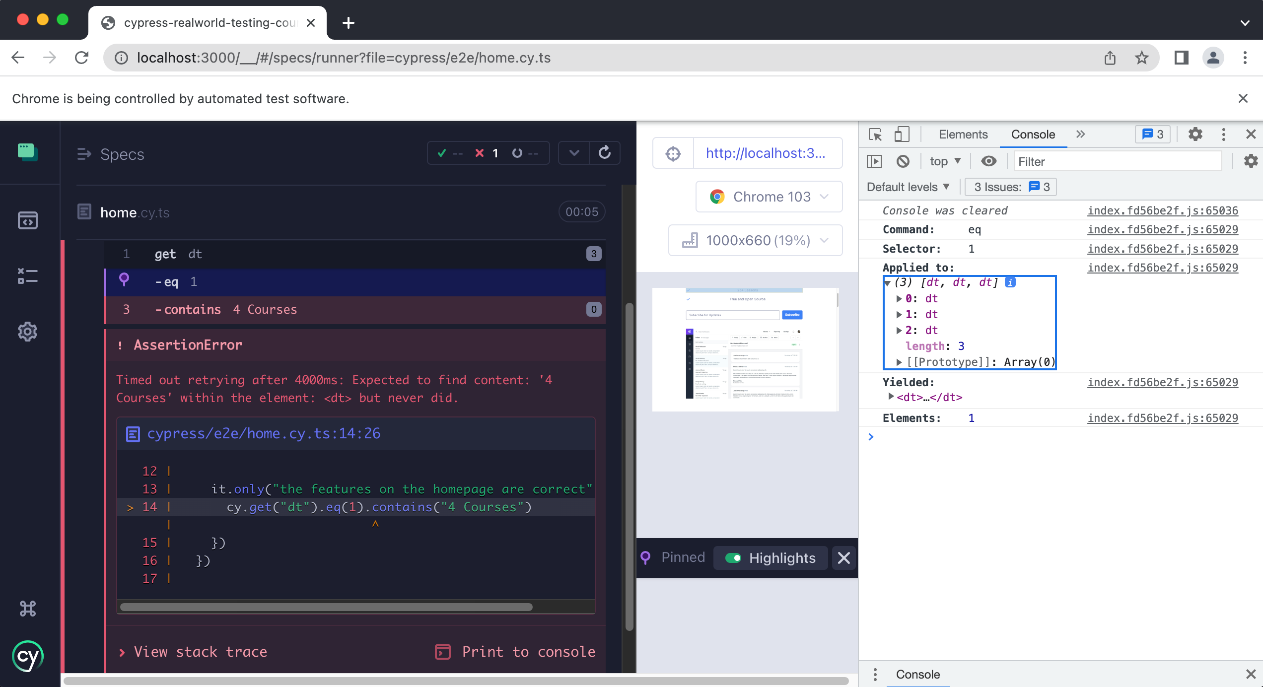The height and width of the screenshot is (687, 1263).
Task: Click the Default levels dropdown in console
Action: pyautogui.click(x=909, y=186)
